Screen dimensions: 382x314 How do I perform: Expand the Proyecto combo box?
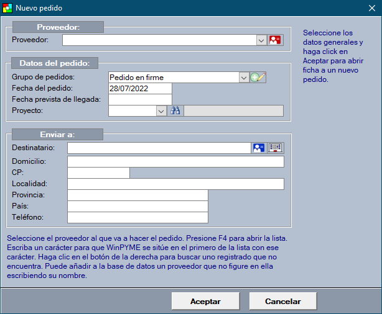161,111
